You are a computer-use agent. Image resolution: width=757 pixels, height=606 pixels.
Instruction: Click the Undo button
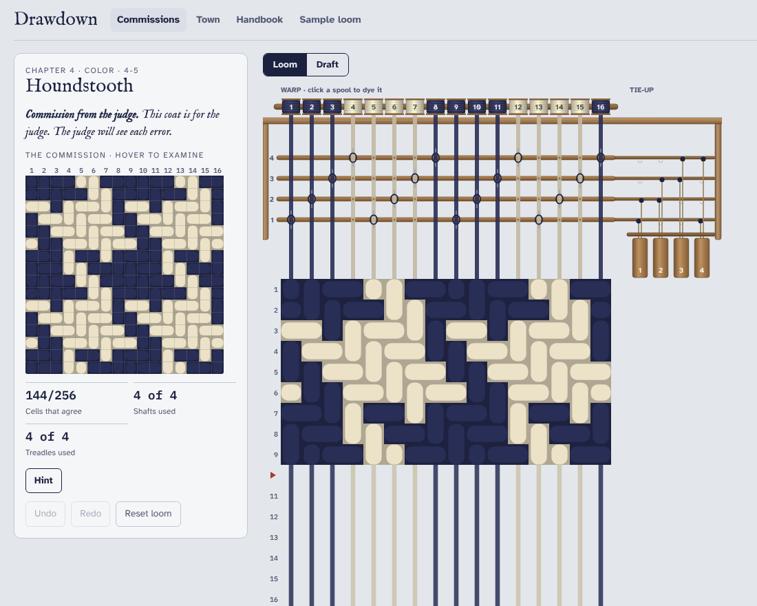(x=45, y=514)
